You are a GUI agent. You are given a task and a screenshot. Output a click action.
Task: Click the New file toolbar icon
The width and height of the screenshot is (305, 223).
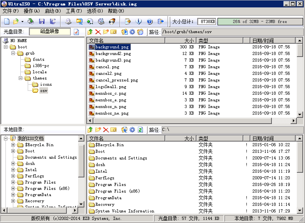(7, 21)
